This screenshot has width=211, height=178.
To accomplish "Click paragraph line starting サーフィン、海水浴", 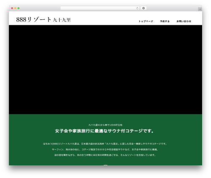I will coord(105,149).
